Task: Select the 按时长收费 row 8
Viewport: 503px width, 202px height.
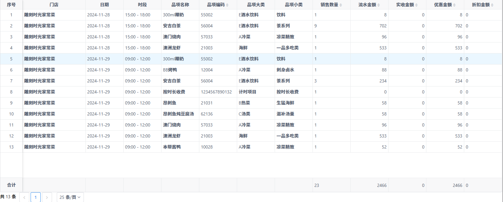Action: click(174, 92)
